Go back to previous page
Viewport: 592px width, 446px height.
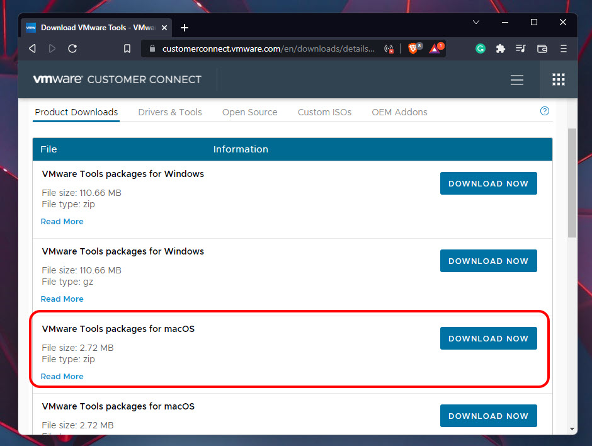33,49
